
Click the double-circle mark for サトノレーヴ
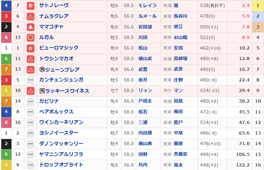pyautogui.click(x=31, y=5)
